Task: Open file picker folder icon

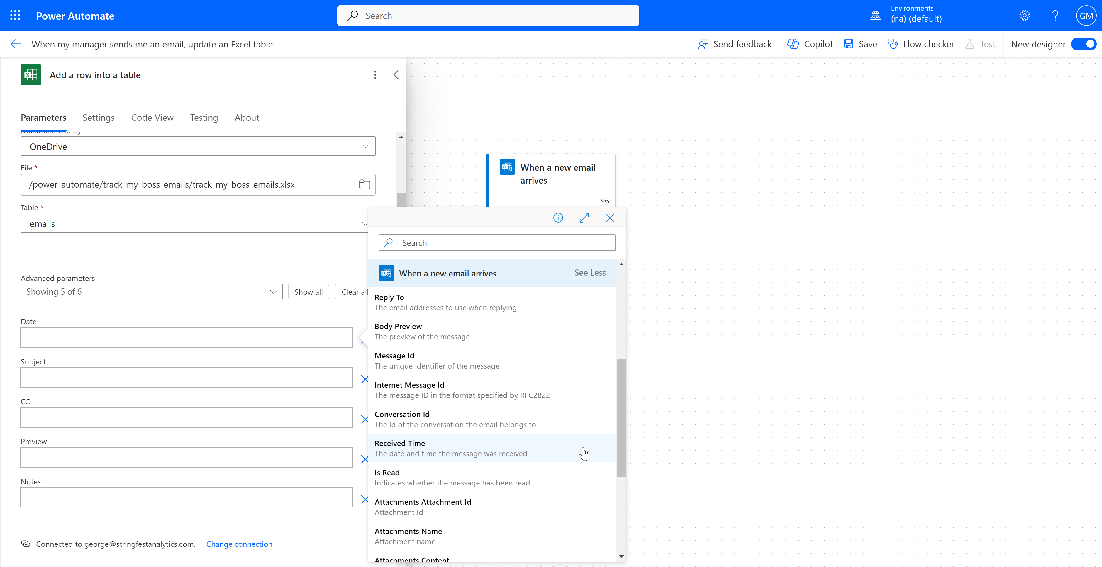Action: tap(364, 184)
